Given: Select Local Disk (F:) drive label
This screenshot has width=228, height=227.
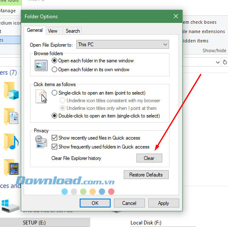Looking at the screenshot, I should coord(146,223).
